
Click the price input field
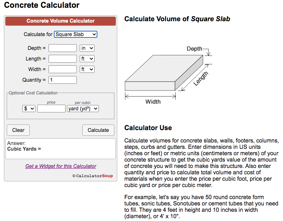pyautogui.click(x=51, y=109)
